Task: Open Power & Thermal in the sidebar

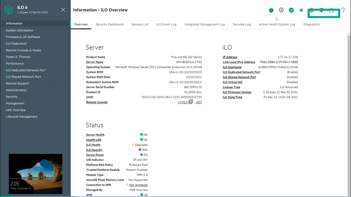Action: point(18,57)
